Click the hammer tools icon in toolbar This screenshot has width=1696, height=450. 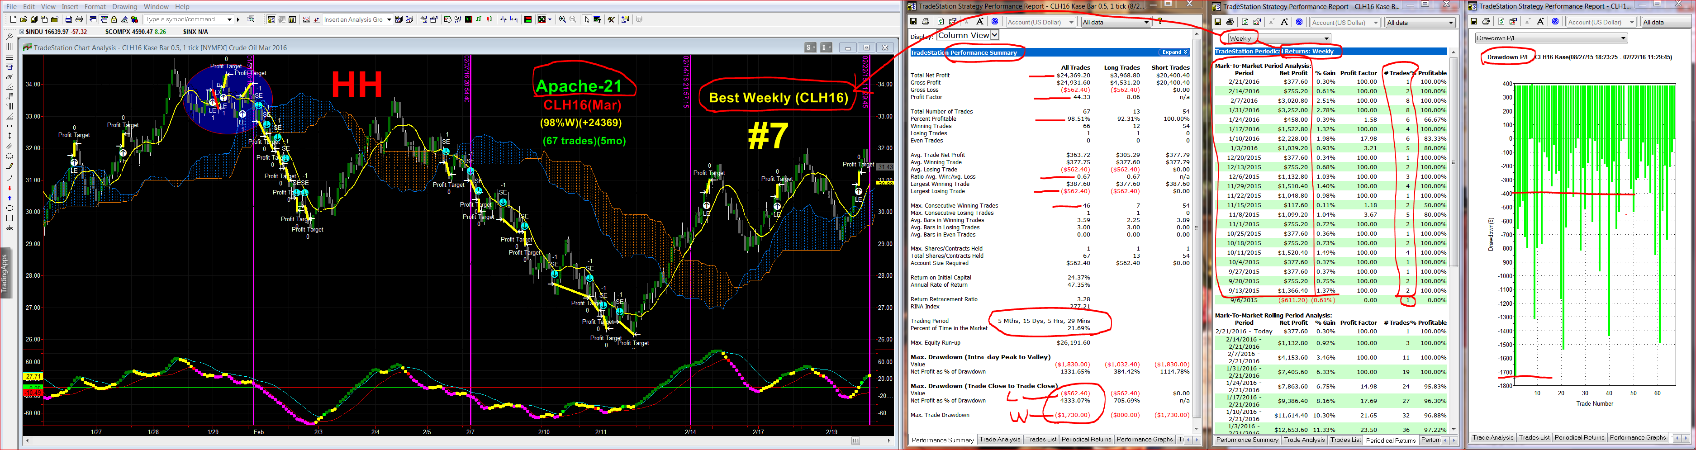point(611,19)
